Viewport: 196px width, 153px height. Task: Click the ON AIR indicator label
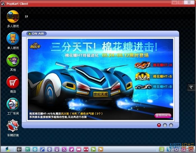(x=36, y=34)
